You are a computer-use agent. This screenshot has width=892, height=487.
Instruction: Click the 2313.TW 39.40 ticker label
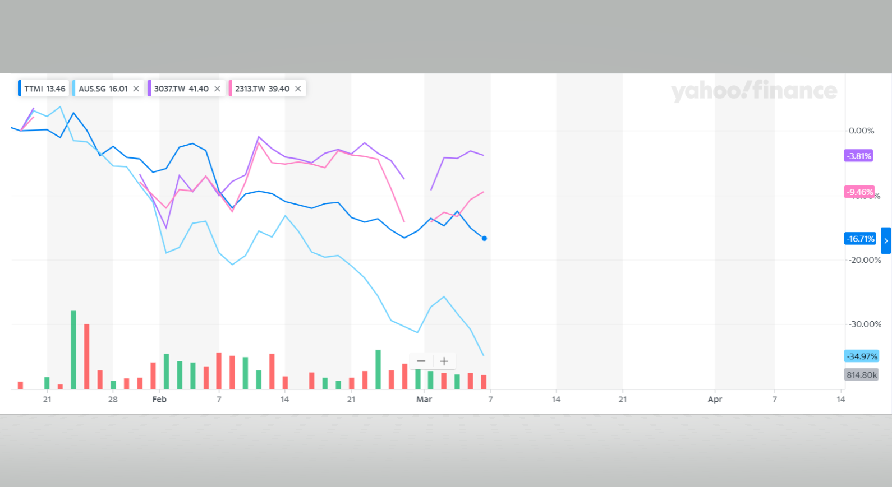point(262,89)
